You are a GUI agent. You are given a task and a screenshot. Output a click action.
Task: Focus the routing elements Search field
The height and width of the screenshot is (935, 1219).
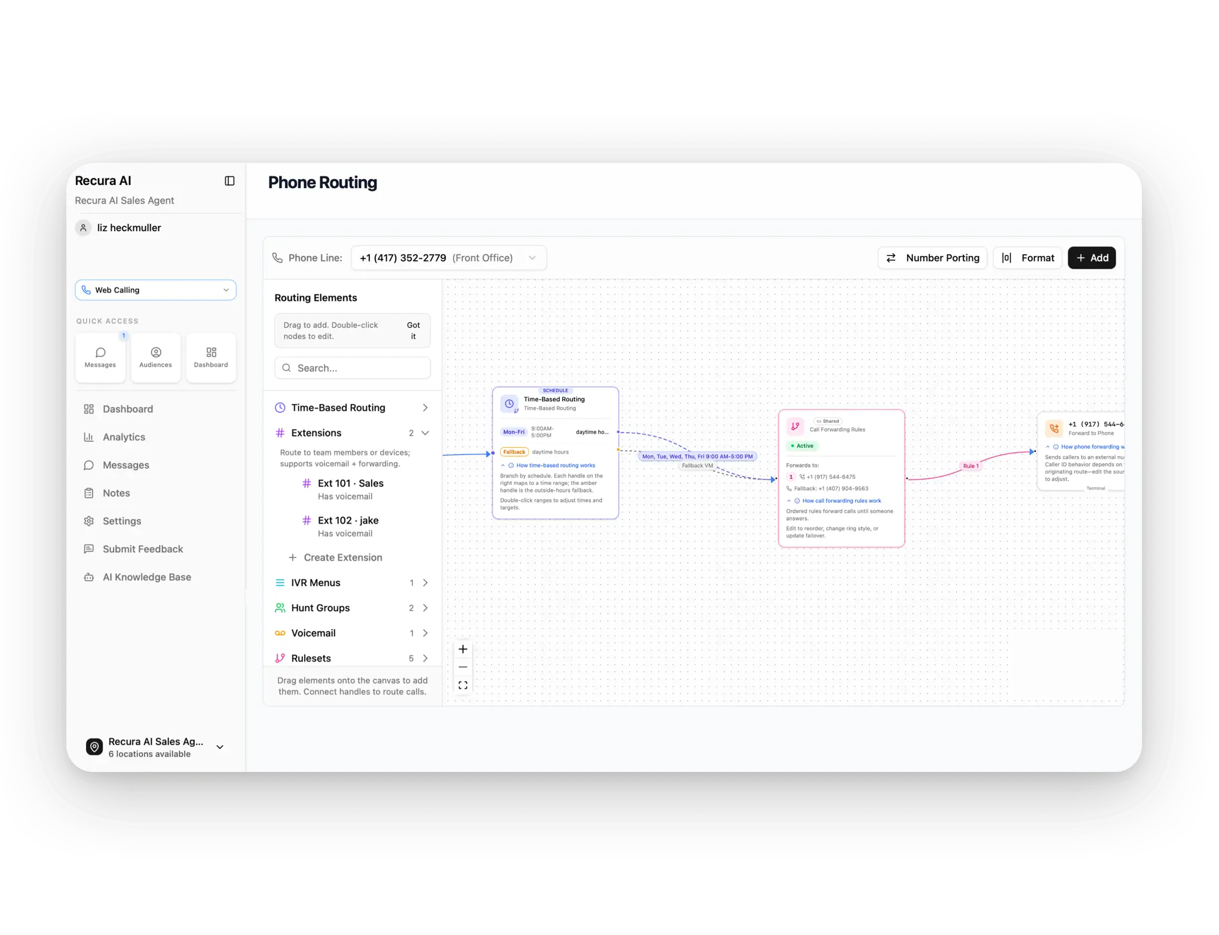[x=353, y=368]
